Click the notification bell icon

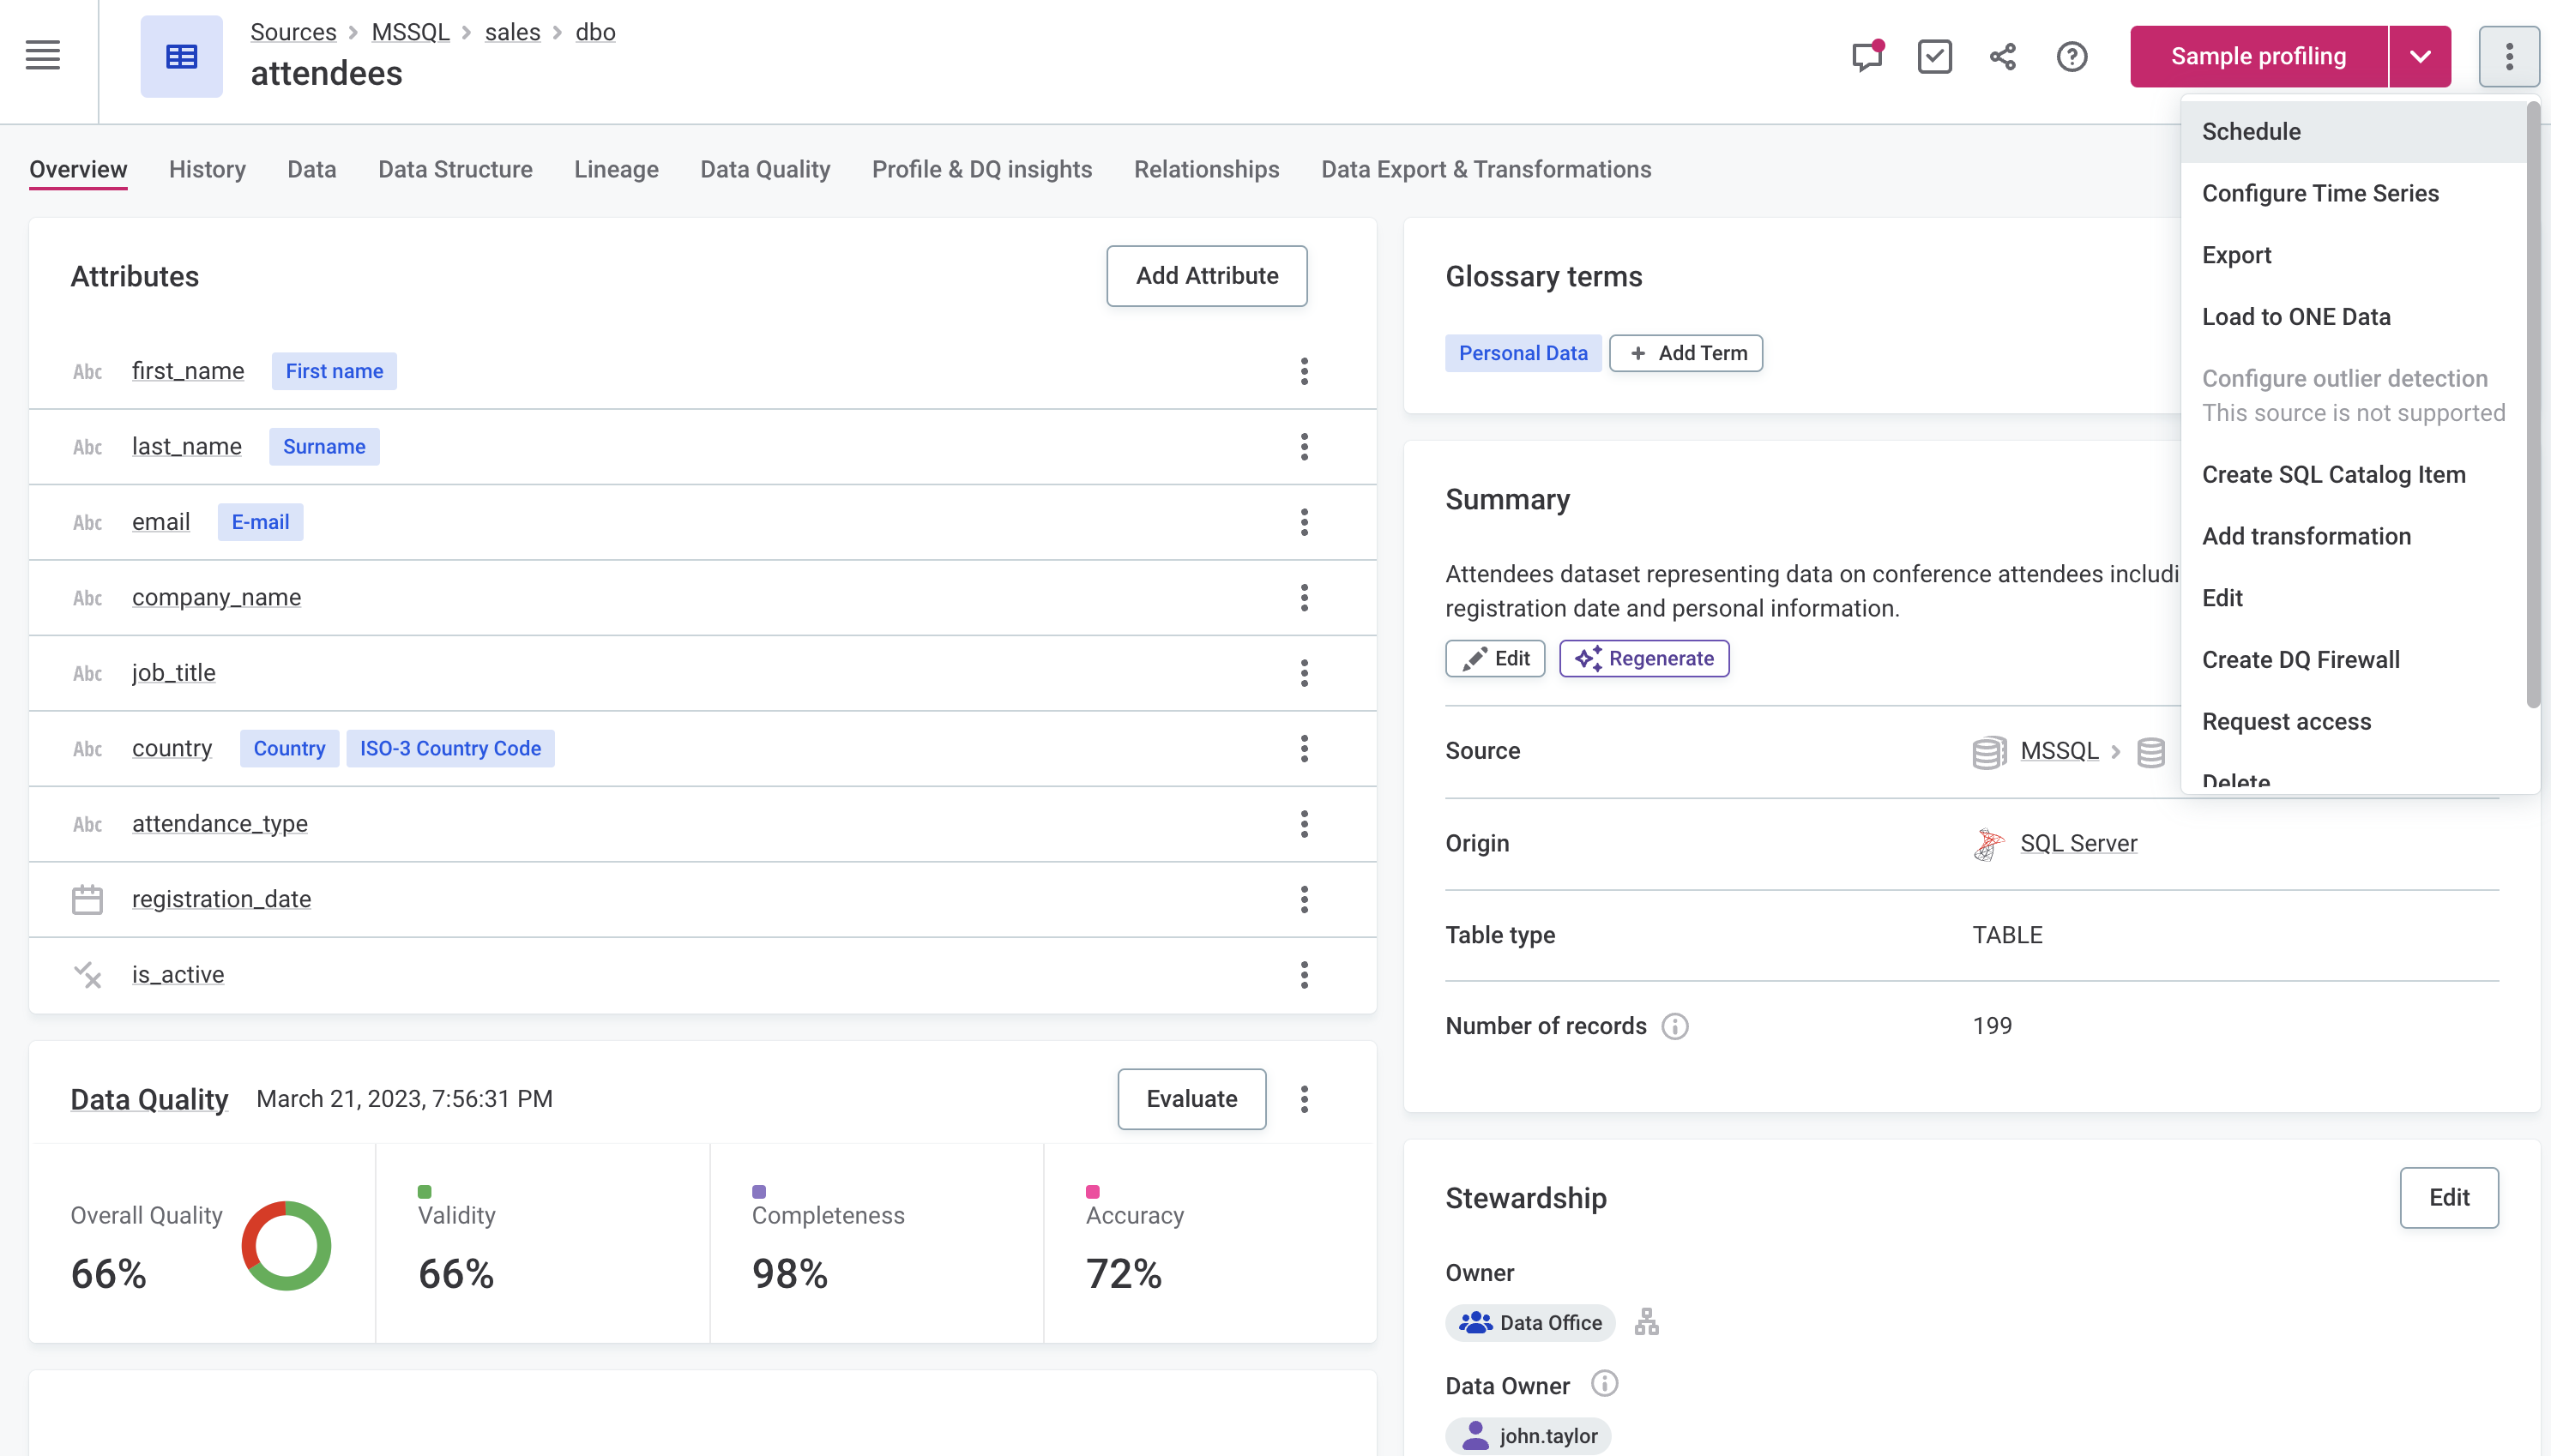(x=1866, y=54)
